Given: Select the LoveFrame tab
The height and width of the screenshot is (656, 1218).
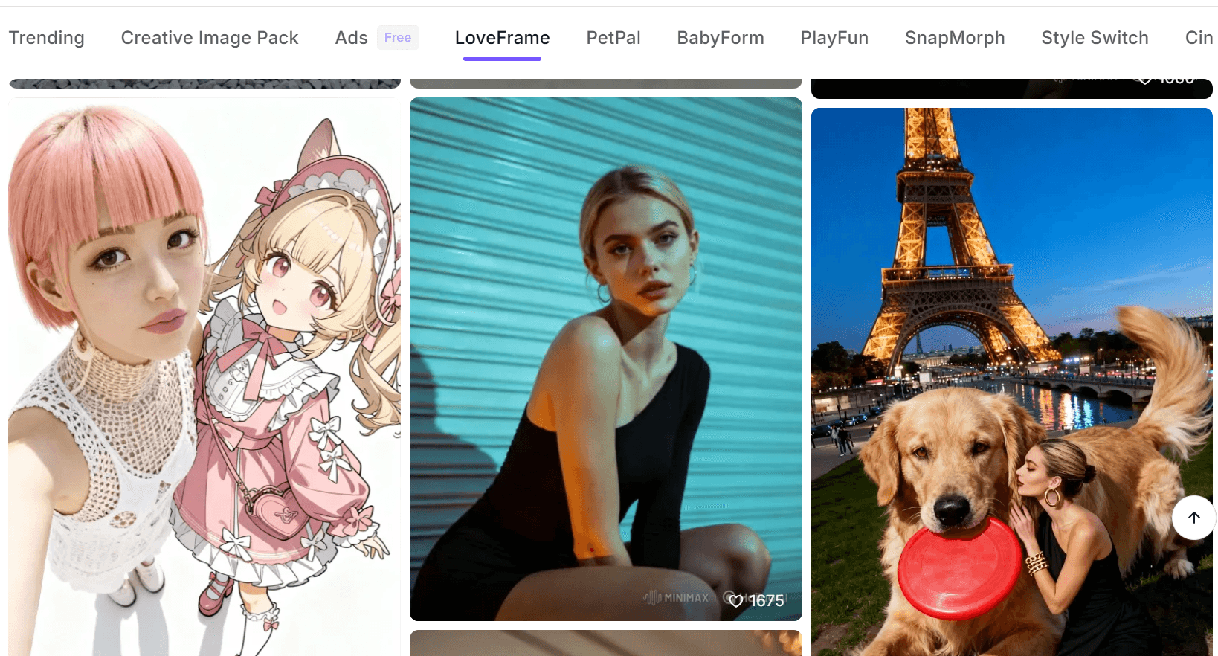Looking at the screenshot, I should pyautogui.click(x=502, y=38).
